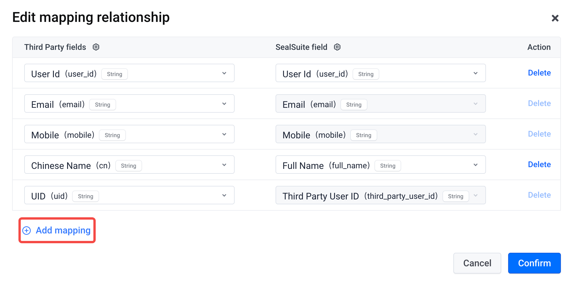This screenshot has width=573, height=283.
Task: Expand SealSuite User Id dropdown
Action: tap(381, 73)
